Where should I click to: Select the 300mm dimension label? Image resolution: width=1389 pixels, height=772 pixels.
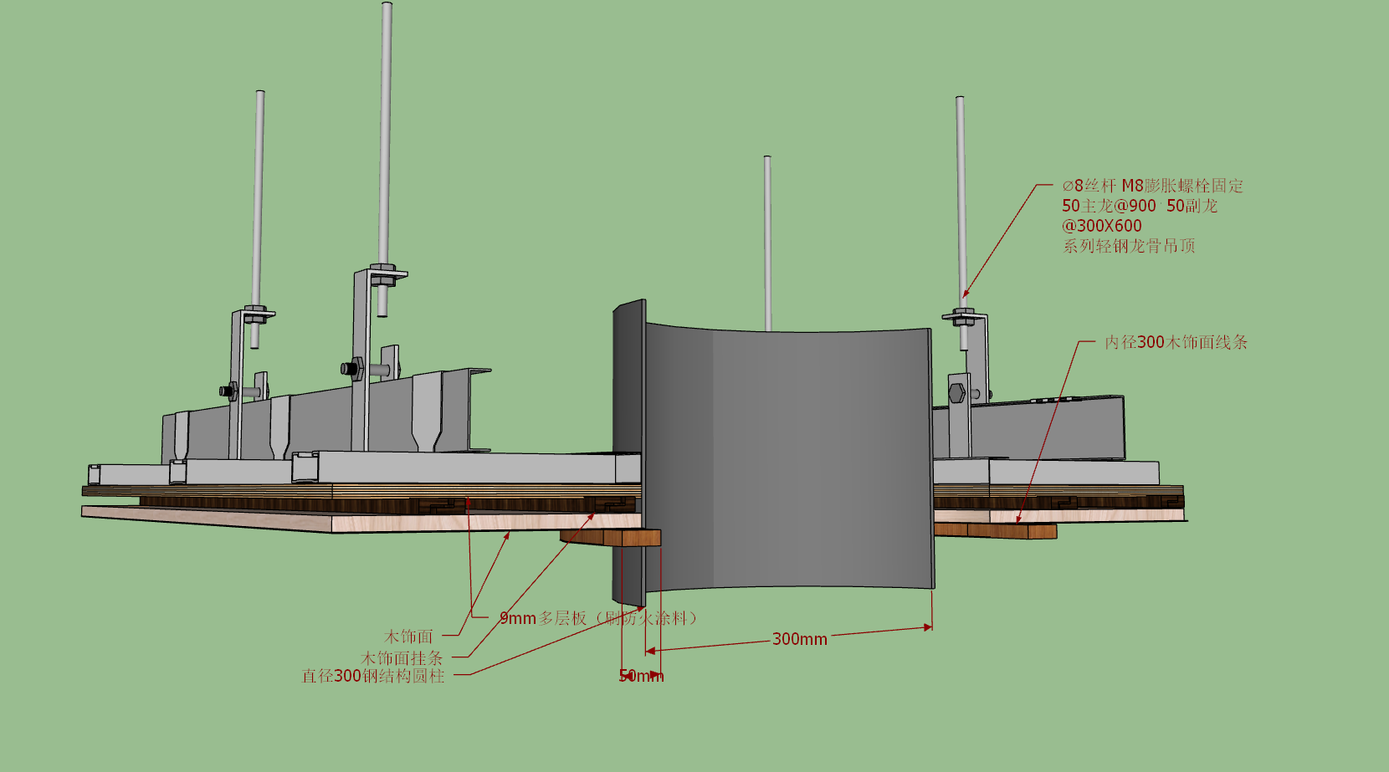click(799, 639)
